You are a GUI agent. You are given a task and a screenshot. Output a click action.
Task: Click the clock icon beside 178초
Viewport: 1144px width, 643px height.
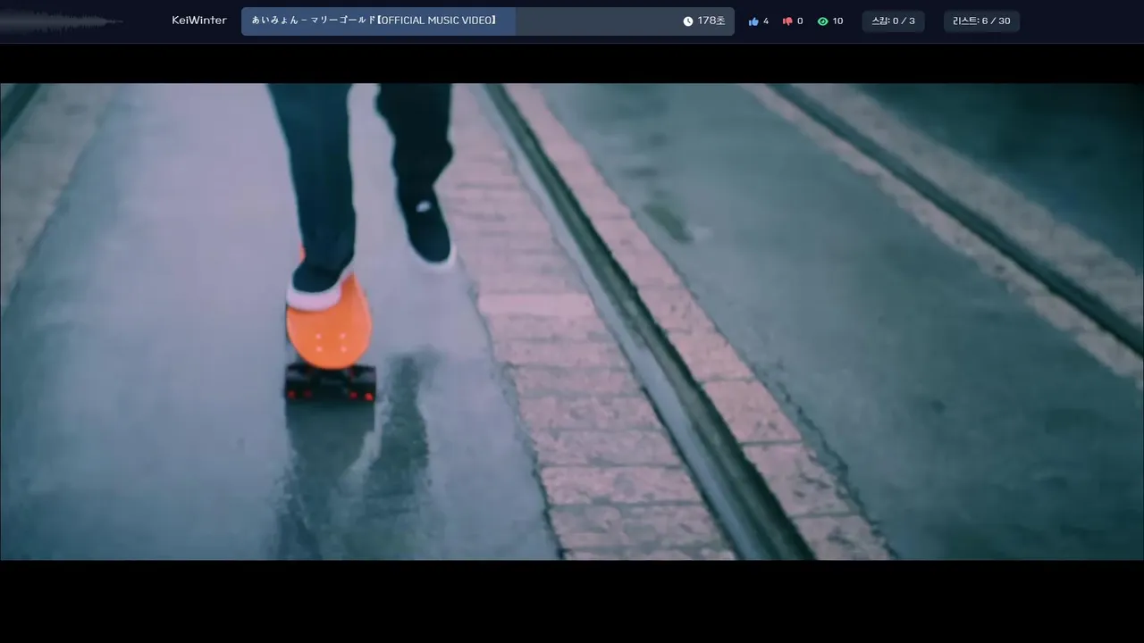pyautogui.click(x=688, y=21)
